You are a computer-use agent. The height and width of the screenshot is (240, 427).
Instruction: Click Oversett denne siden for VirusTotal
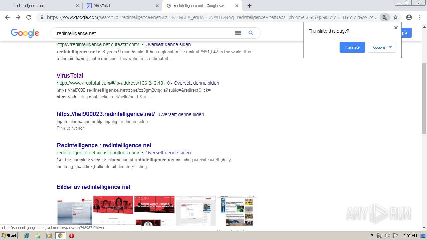196,83
